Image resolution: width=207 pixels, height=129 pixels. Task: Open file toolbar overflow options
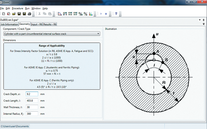[x=34, y=14]
